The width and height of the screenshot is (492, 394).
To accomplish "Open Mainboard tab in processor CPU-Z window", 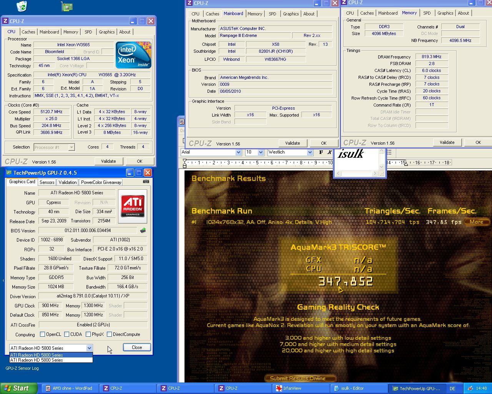I will coord(49,32).
